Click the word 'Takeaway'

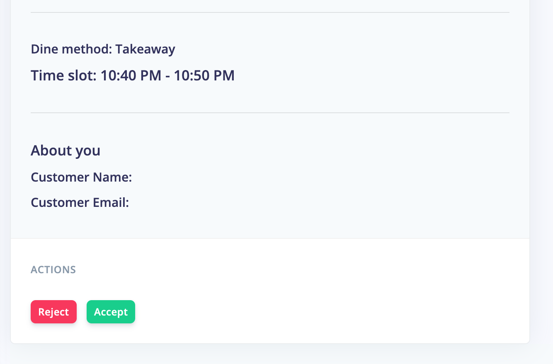click(145, 49)
